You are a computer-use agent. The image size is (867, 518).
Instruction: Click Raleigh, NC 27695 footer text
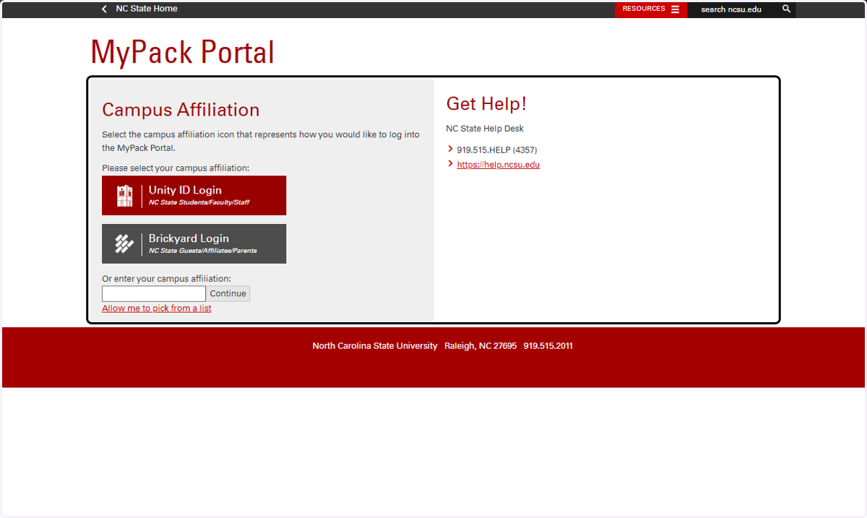point(480,346)
